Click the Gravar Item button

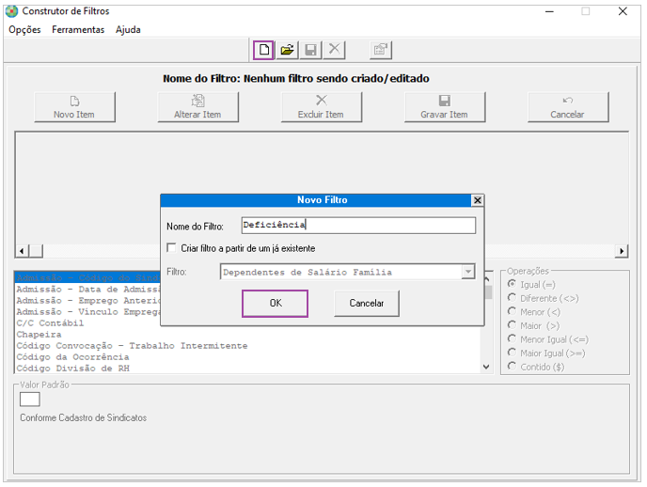click(445, 107)
